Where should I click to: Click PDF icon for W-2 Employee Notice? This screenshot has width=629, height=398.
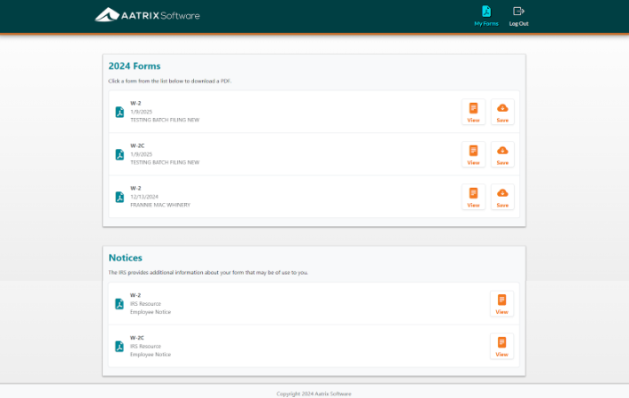pyautogui.click(x=120, y=303)
